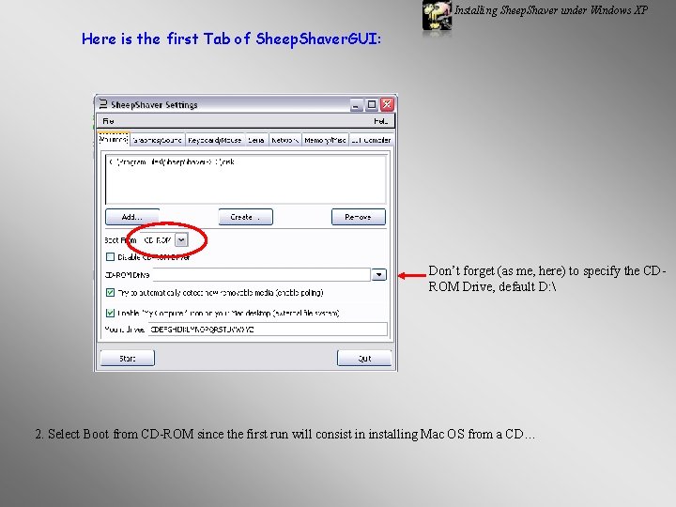
Task: Switch to the JIT Compiler tab
Action: (x=371, y=140)
